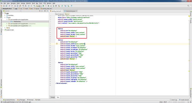Expand the manifests folder node
The image size is (192, 103).
coord(5,15)
